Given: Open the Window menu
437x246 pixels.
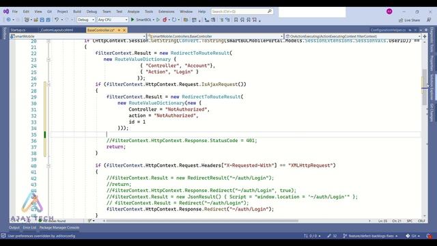Looking at the screenshot, I should 186,12.
